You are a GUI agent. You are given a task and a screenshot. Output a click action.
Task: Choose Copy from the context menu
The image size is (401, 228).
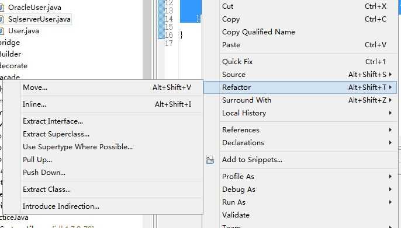(x=300, y=19)
